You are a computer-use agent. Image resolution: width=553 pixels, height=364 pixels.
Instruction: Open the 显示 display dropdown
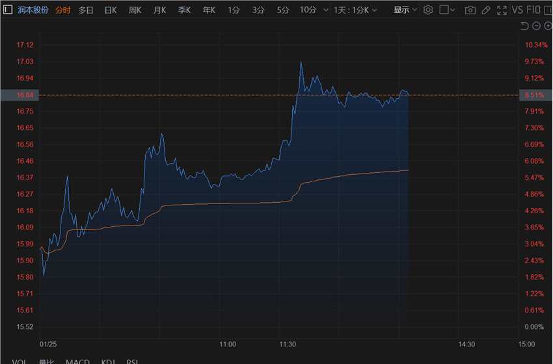(x=405, y=10)
